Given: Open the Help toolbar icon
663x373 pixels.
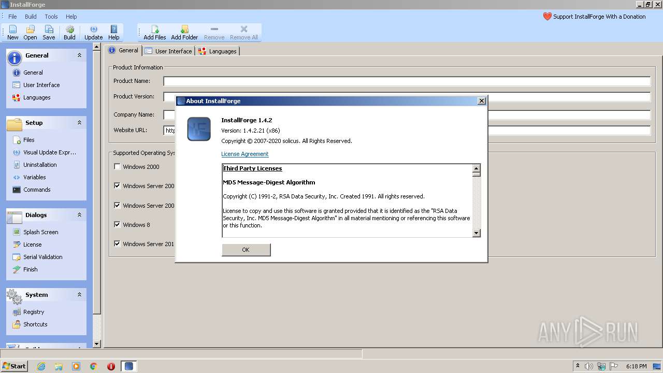Looking at the screenshot, I should pyautogui.click(x=114, y=32).
